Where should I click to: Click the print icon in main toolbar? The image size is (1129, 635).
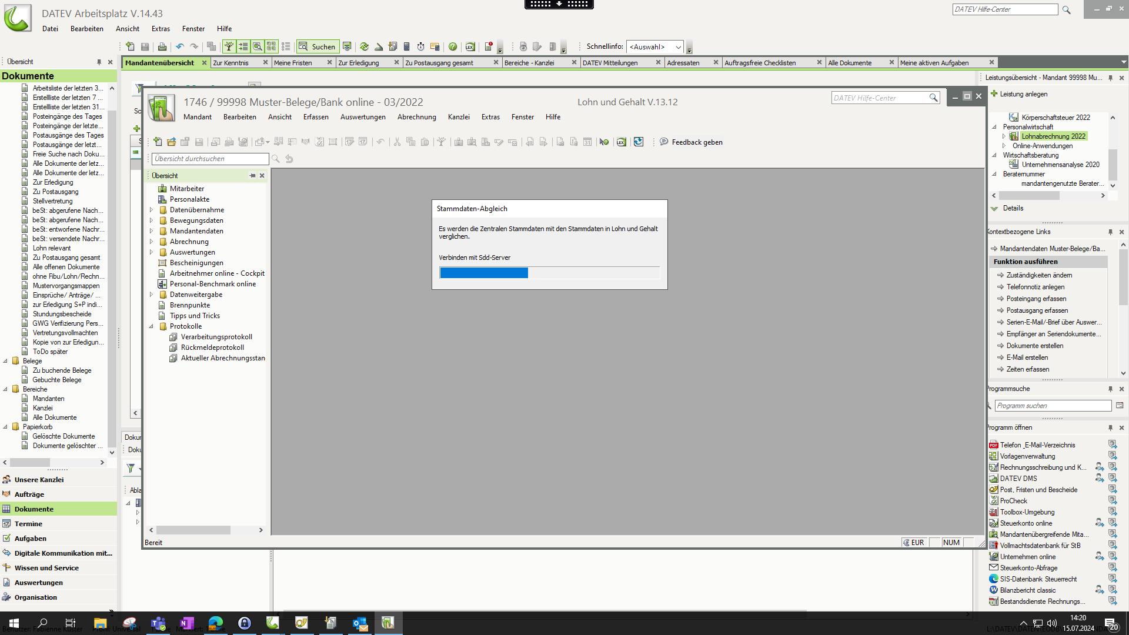162,46
